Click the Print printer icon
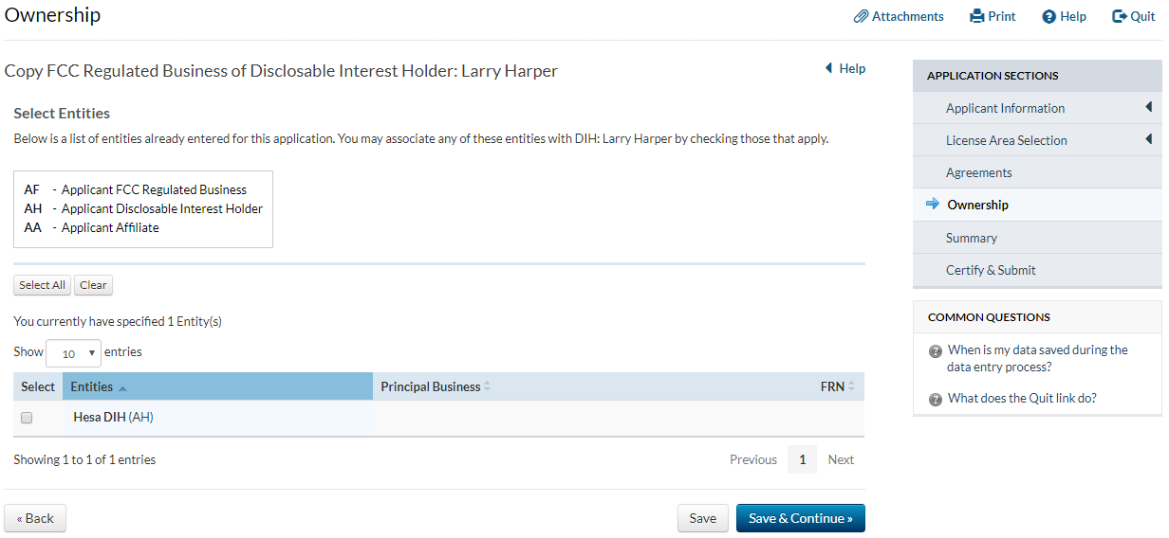Screen dimensions: 1169x538 point(976,16)
